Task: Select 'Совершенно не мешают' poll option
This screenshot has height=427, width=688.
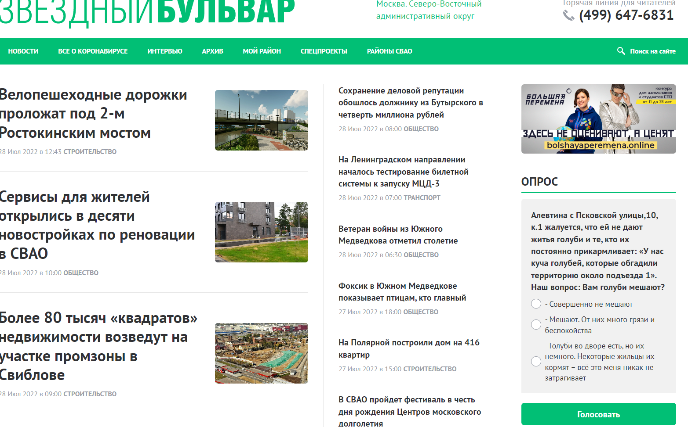Action: [536, 304]
